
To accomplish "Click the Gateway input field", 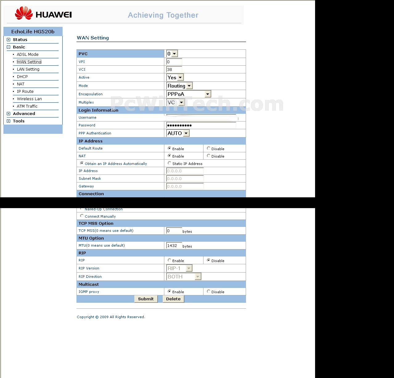I will [x=185, y=186].
